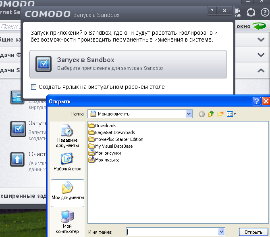Click the search field 'Поиск' in Comodo window
Screen dimensions: 270x237
tap(10, 27)
